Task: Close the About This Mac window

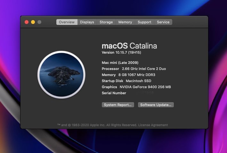Action: 27,22
